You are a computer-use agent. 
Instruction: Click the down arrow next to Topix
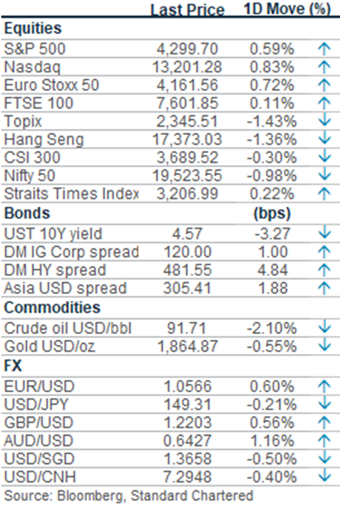tap(324, 122)
